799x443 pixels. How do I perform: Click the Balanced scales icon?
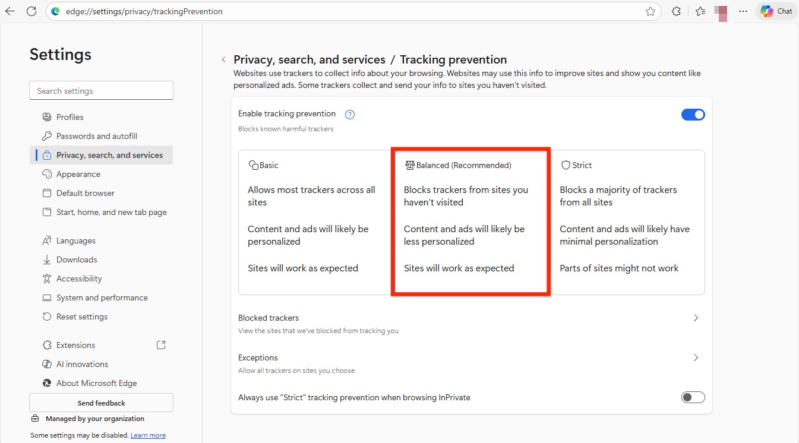[409, 165]
